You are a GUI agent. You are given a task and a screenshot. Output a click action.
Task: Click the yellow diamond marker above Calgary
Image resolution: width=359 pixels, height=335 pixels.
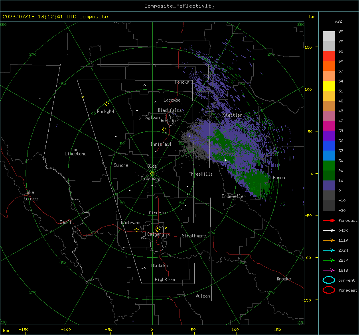pyautogui.click(x=158, y=229)
